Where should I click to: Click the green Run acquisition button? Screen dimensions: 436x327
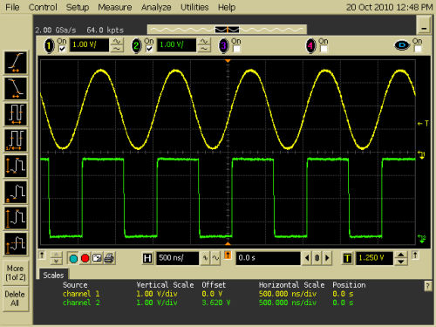[x=73, y=258]
